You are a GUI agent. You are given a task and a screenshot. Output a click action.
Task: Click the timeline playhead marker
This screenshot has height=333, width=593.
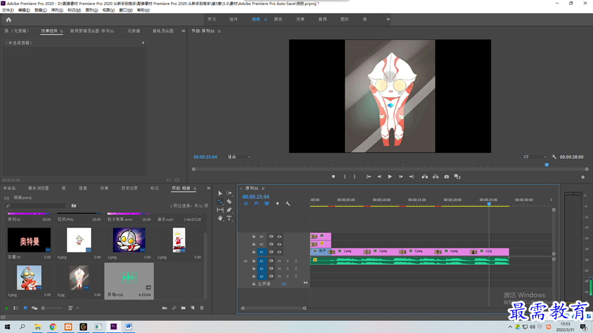[x=489, y=204]
